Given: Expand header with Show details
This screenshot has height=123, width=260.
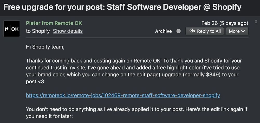Looking at the screenshot, I should [68, 31].
